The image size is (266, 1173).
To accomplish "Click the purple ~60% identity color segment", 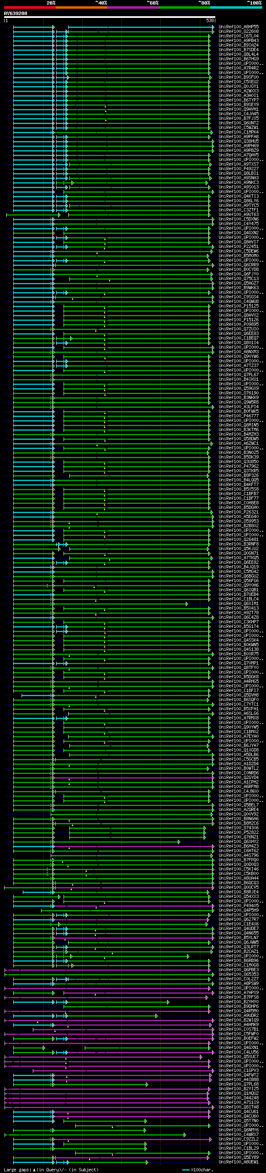I will coord(133,7).
